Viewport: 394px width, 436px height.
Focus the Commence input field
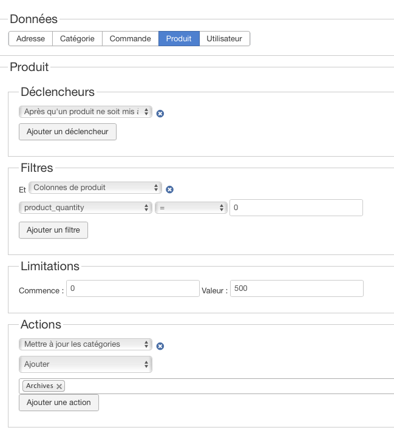tap(132, 288)
